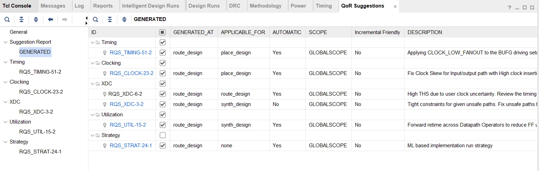The width and height of the screenshot is (540, 171).
Task: Open the RQS_TIMING-51-2 link in table
Action: (131, 53)
